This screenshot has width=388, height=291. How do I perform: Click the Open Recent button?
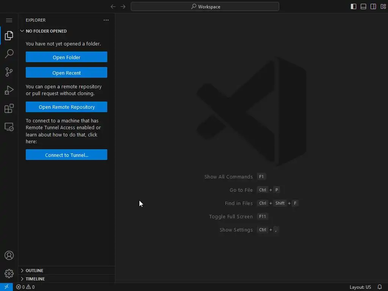click(x=67, y=73)
